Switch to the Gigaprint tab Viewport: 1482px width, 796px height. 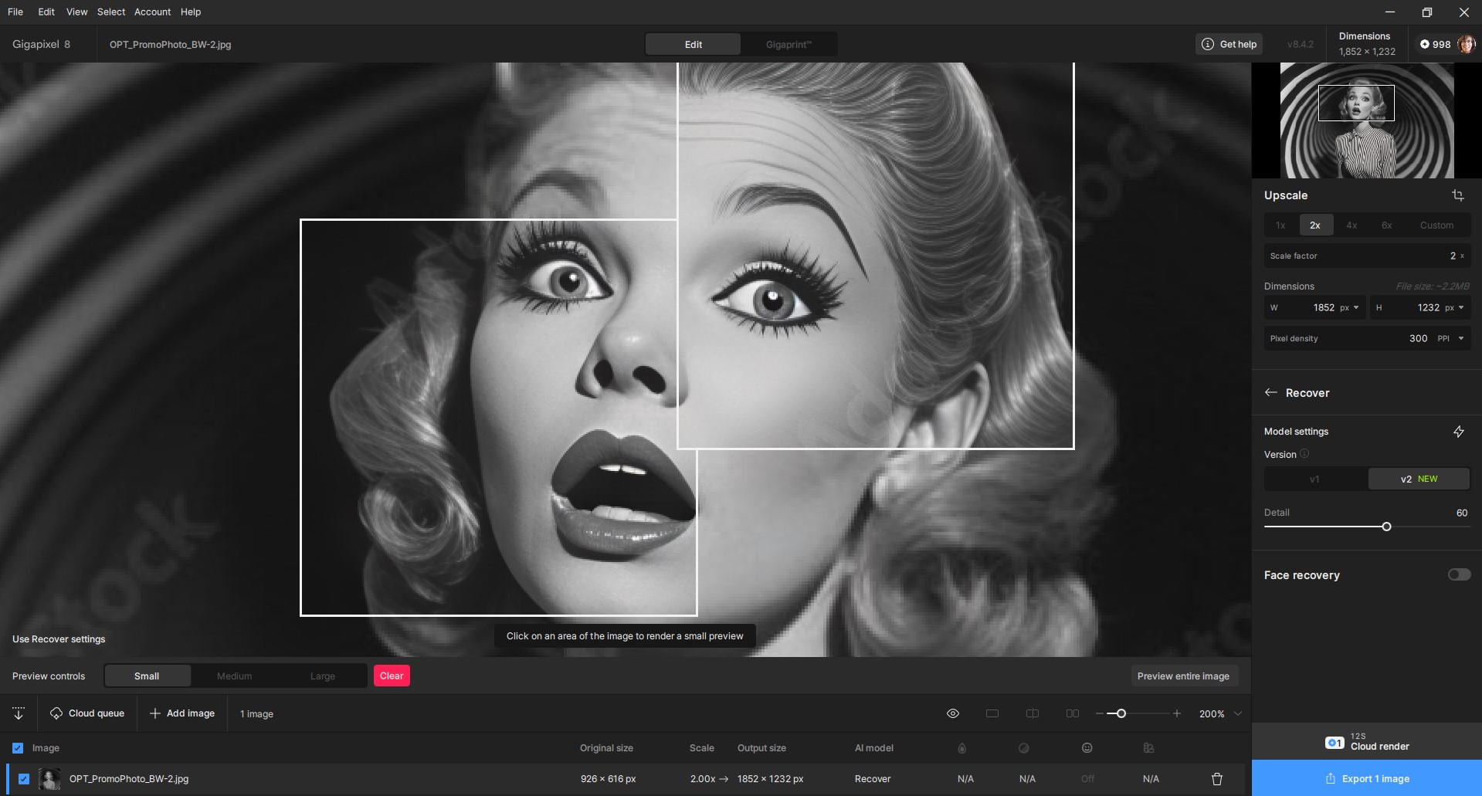[x=788, y=44]
